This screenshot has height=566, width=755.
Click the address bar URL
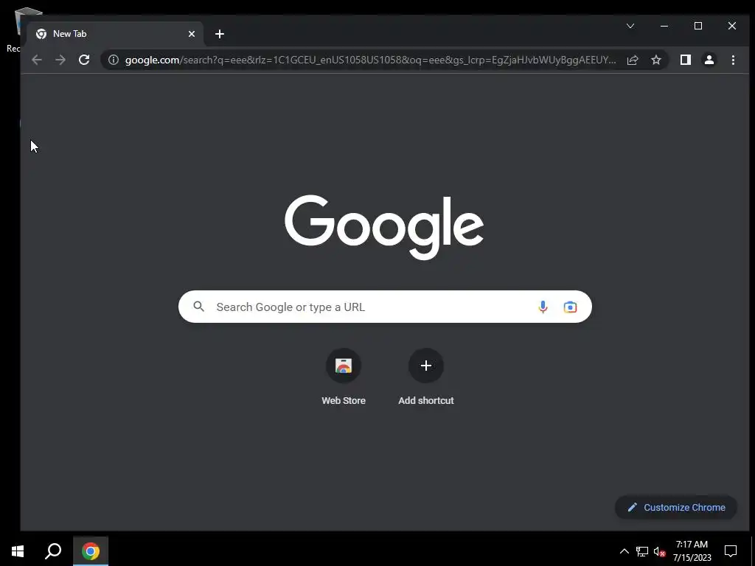370,60
